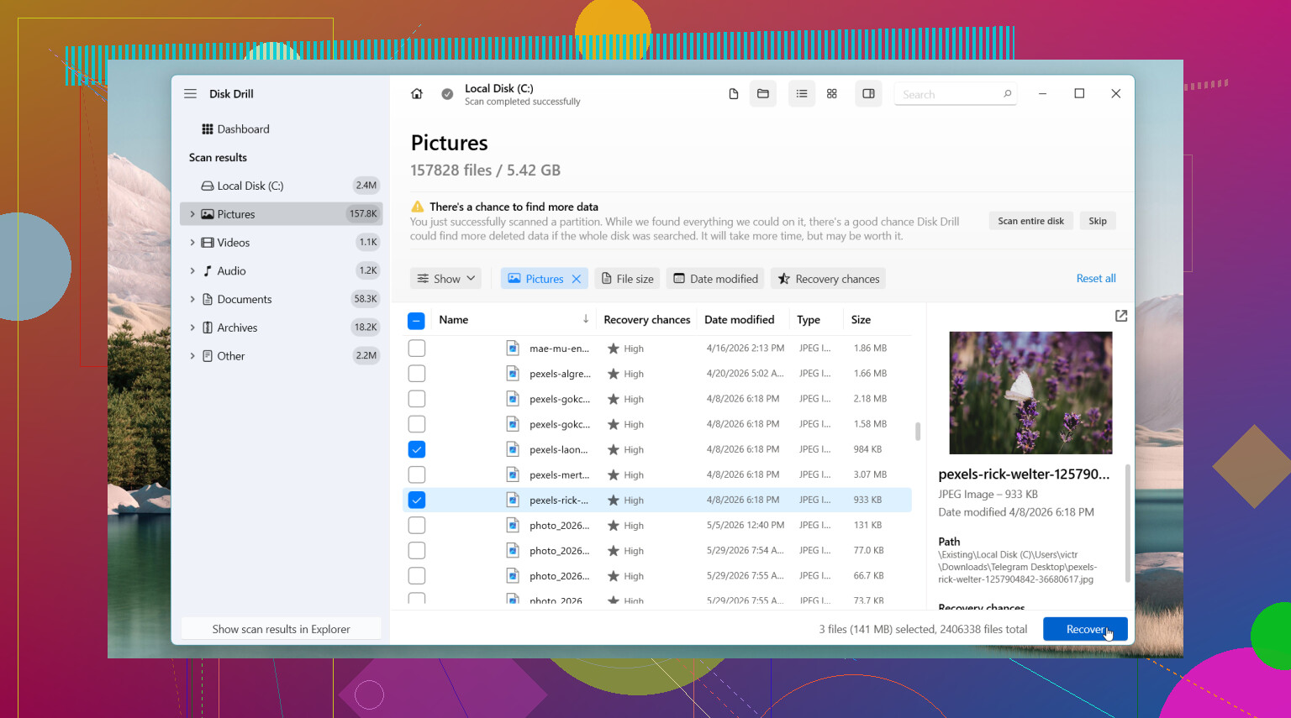1291x718 pixels.
Task: Expand the Pictures tree category
Action: coord(192,214)
